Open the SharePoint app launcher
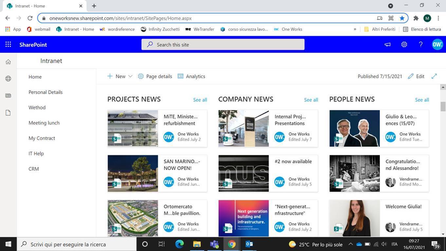Viewport: 446px width, 251px height. pos(8,44)
